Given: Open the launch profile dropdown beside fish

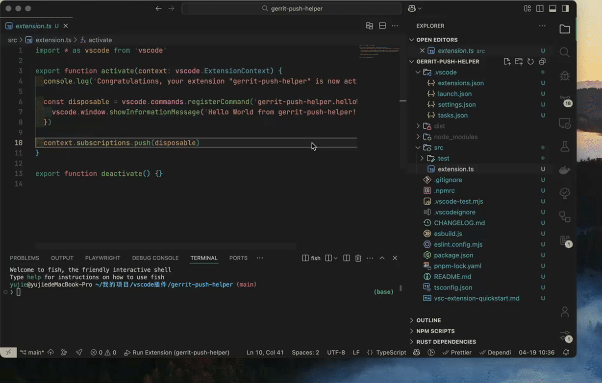Looking at the screenshot, I should tap(336, 258).
